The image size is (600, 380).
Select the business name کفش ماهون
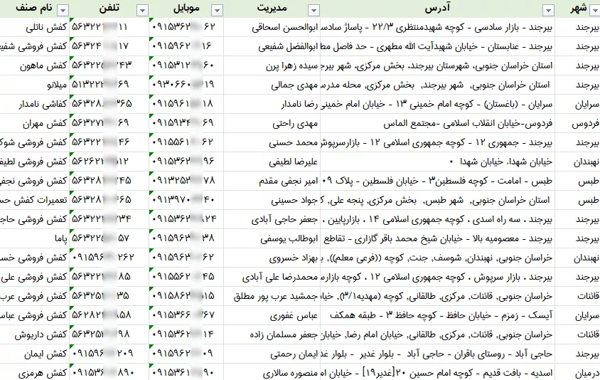click(34, 65)
